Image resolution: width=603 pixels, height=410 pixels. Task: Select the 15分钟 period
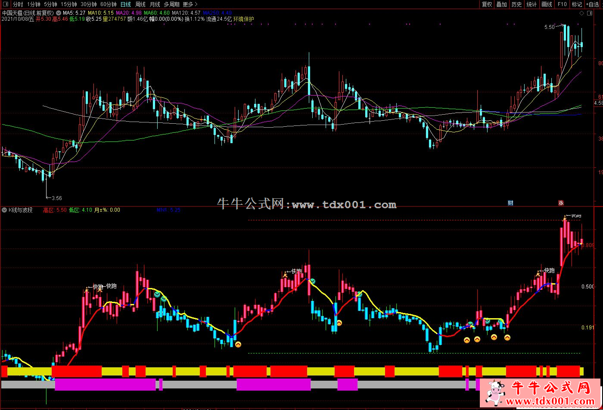68,4
